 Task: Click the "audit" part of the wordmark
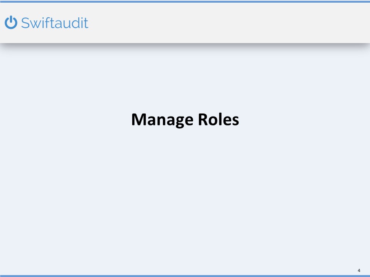[72, 23]
